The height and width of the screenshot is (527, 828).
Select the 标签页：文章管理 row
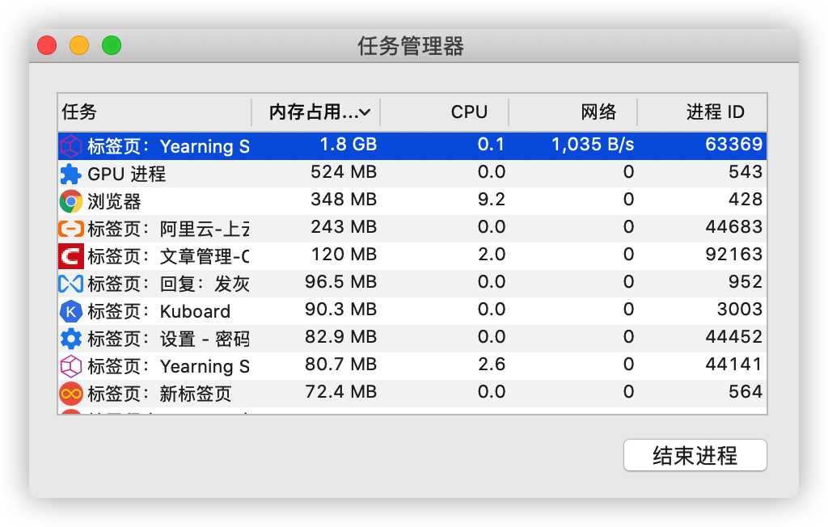point(412,256)
